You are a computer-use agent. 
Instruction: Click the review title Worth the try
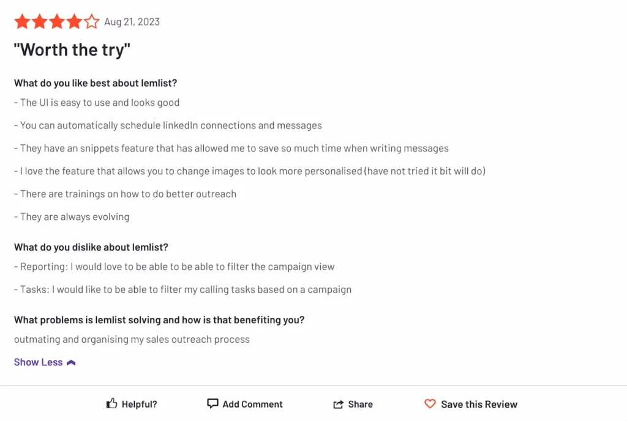coord(72,49)
